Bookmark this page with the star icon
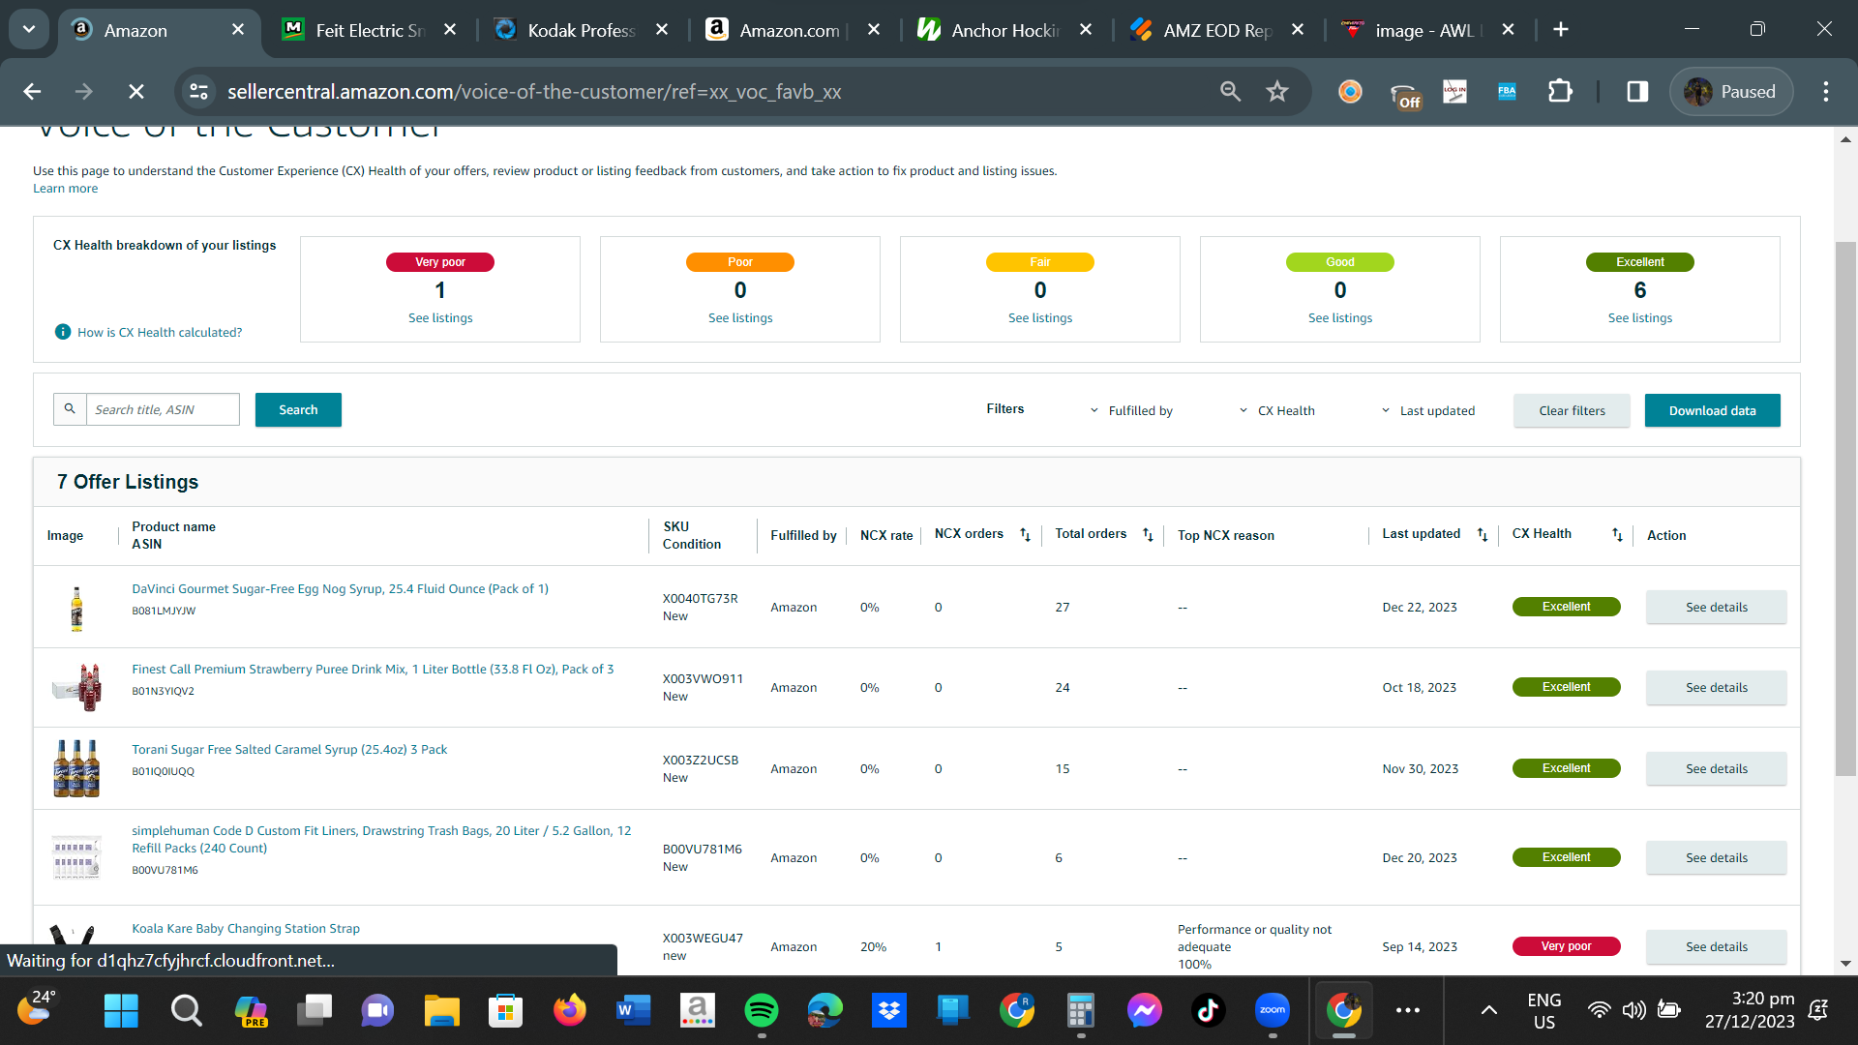 point(1277,92)
